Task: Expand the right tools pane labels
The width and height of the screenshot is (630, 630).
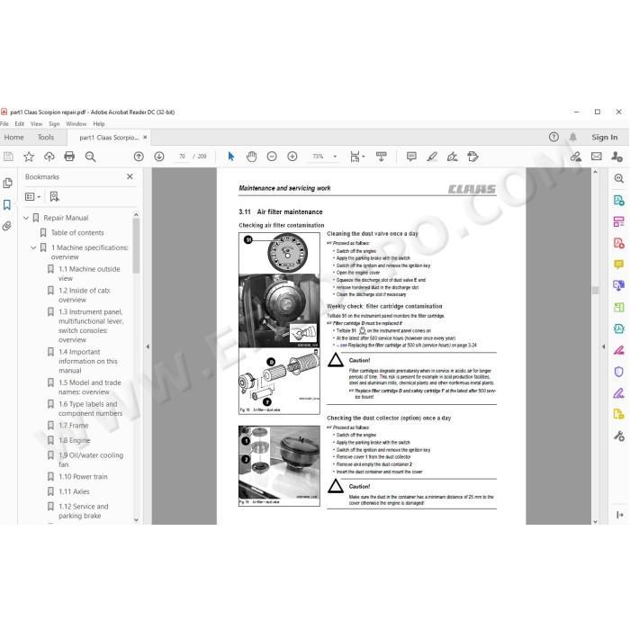Action: [x=619, y=515]
